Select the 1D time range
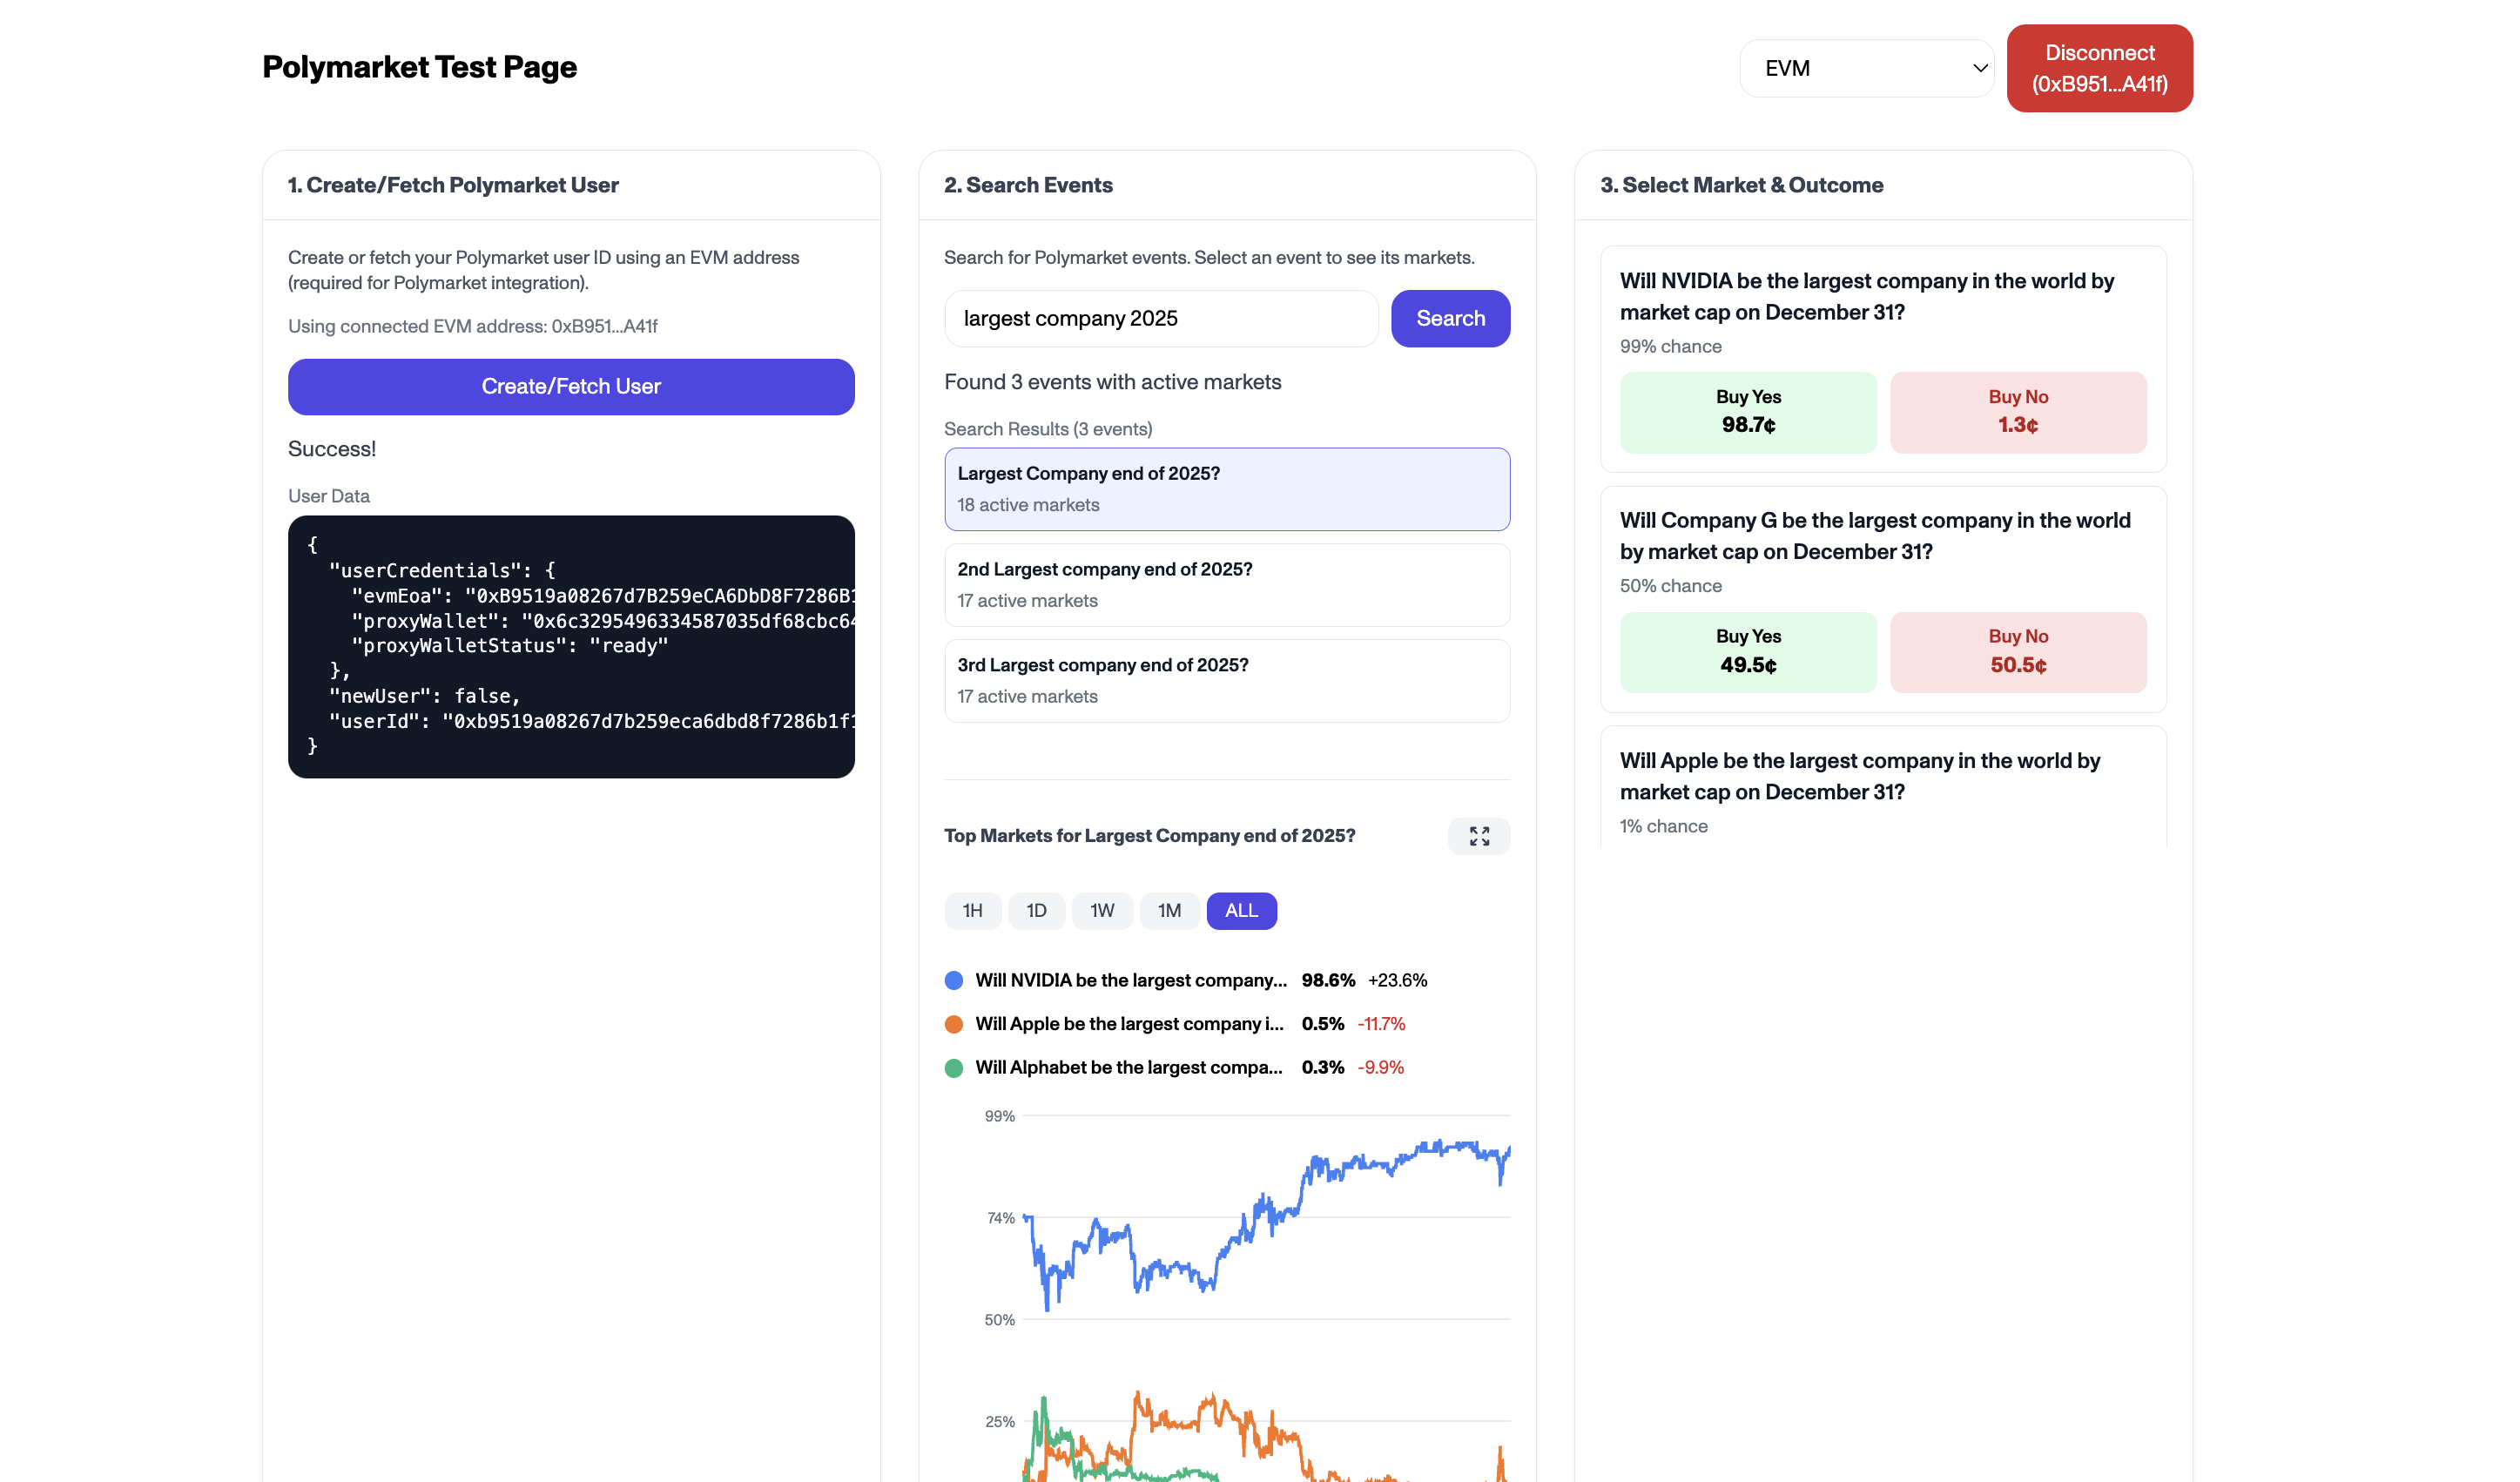Viewport: 2520px width, 1482px height. (x=1037, y=910)
